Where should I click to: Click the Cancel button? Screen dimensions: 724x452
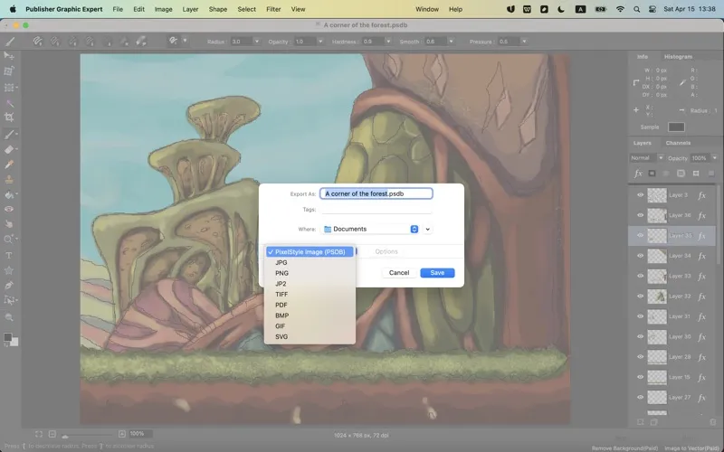[x=399, y=273]
